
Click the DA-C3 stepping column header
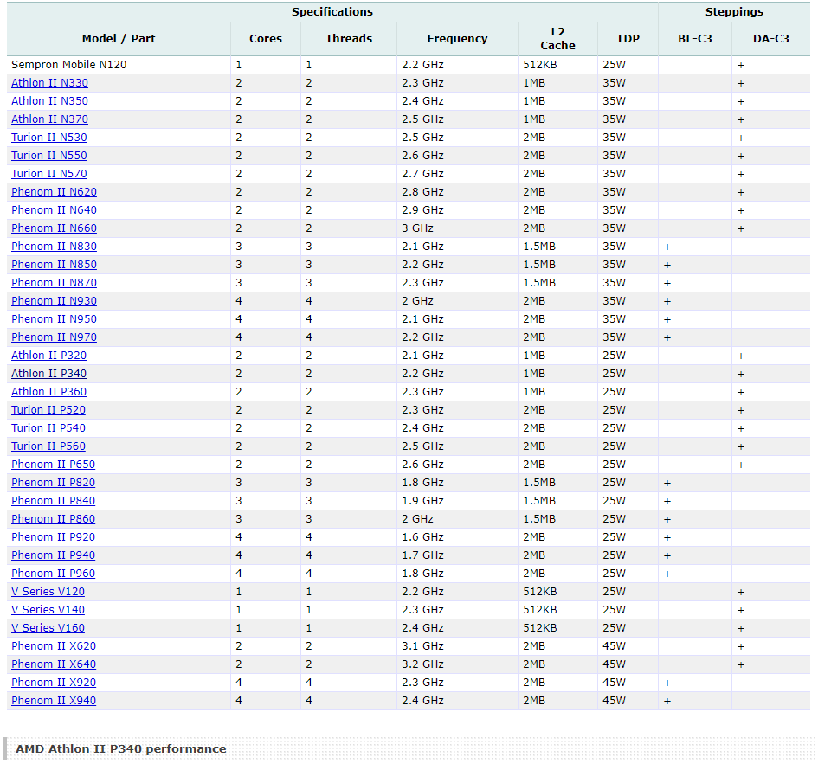771,39
